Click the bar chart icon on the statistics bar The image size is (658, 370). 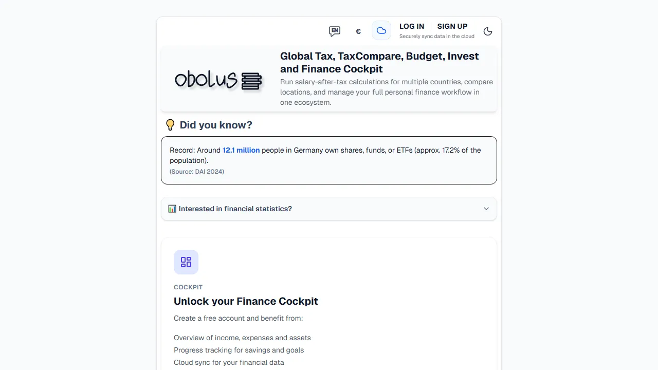point(172,209)
